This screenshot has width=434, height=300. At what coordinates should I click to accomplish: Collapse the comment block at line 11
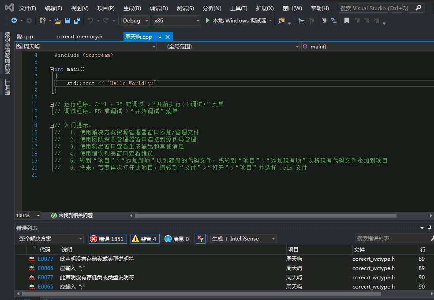pos(52,104)
